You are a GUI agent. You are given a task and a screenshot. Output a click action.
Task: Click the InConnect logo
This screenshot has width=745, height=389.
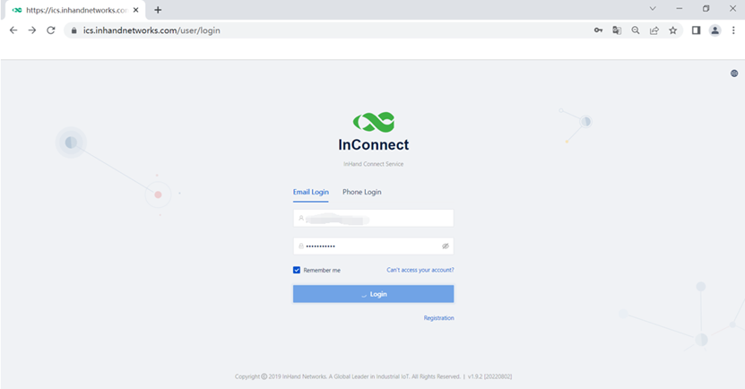[x=374, y=122]
